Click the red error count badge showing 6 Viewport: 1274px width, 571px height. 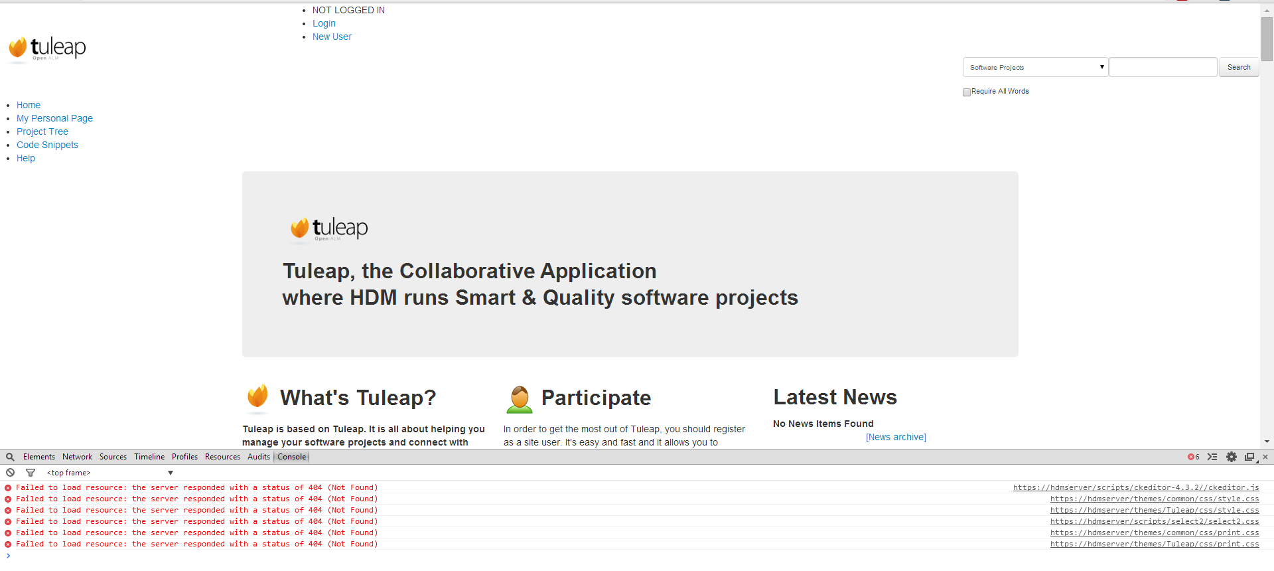[x=1194, y=457]
